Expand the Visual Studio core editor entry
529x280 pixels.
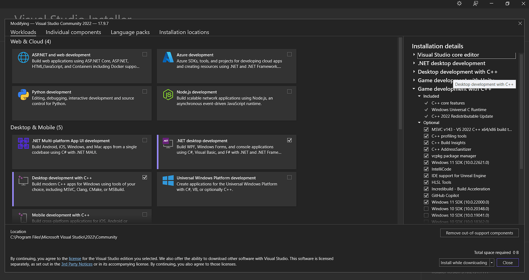pyautogui.click(x=414, y=55)
